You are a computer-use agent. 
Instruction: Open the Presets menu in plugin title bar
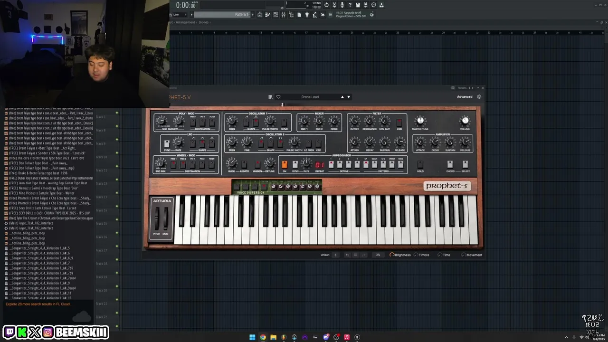462,88
